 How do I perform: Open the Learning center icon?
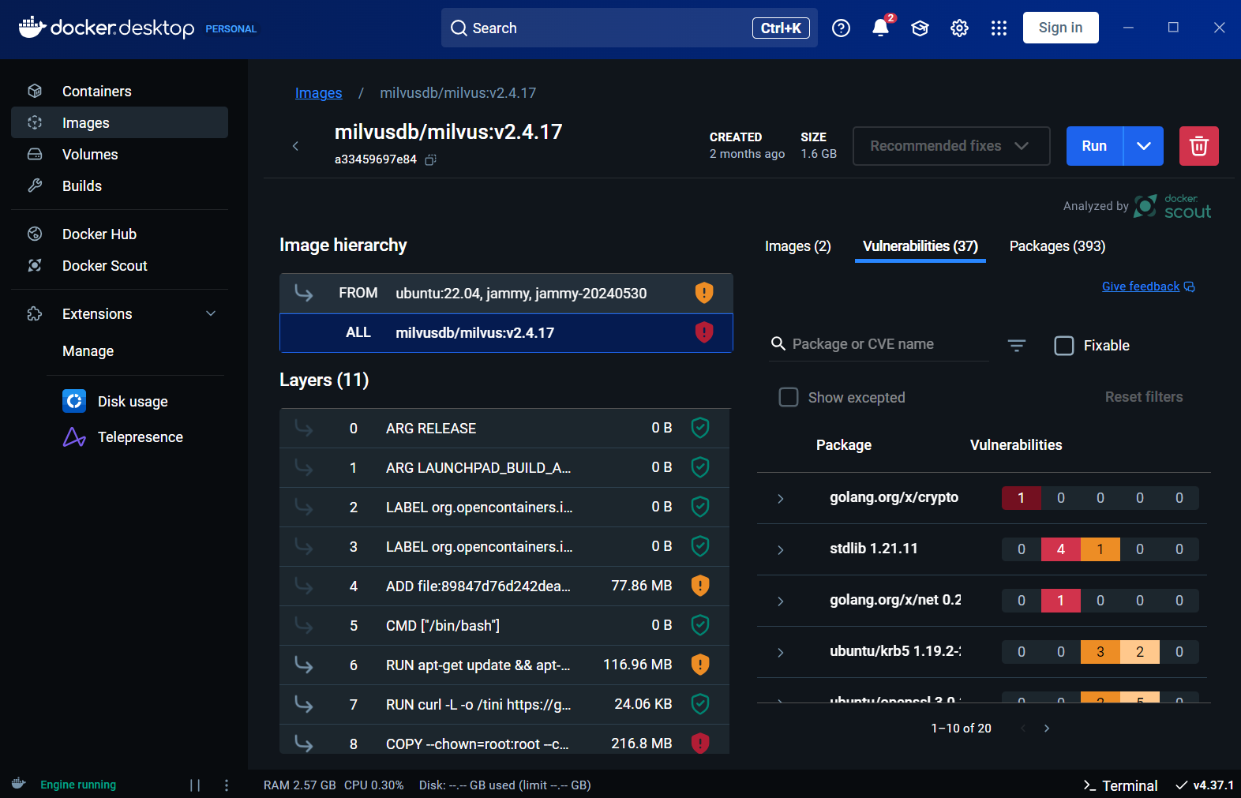(920, 28)
